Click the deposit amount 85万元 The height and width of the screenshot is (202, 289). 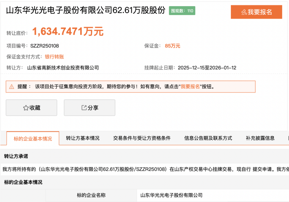173,46
